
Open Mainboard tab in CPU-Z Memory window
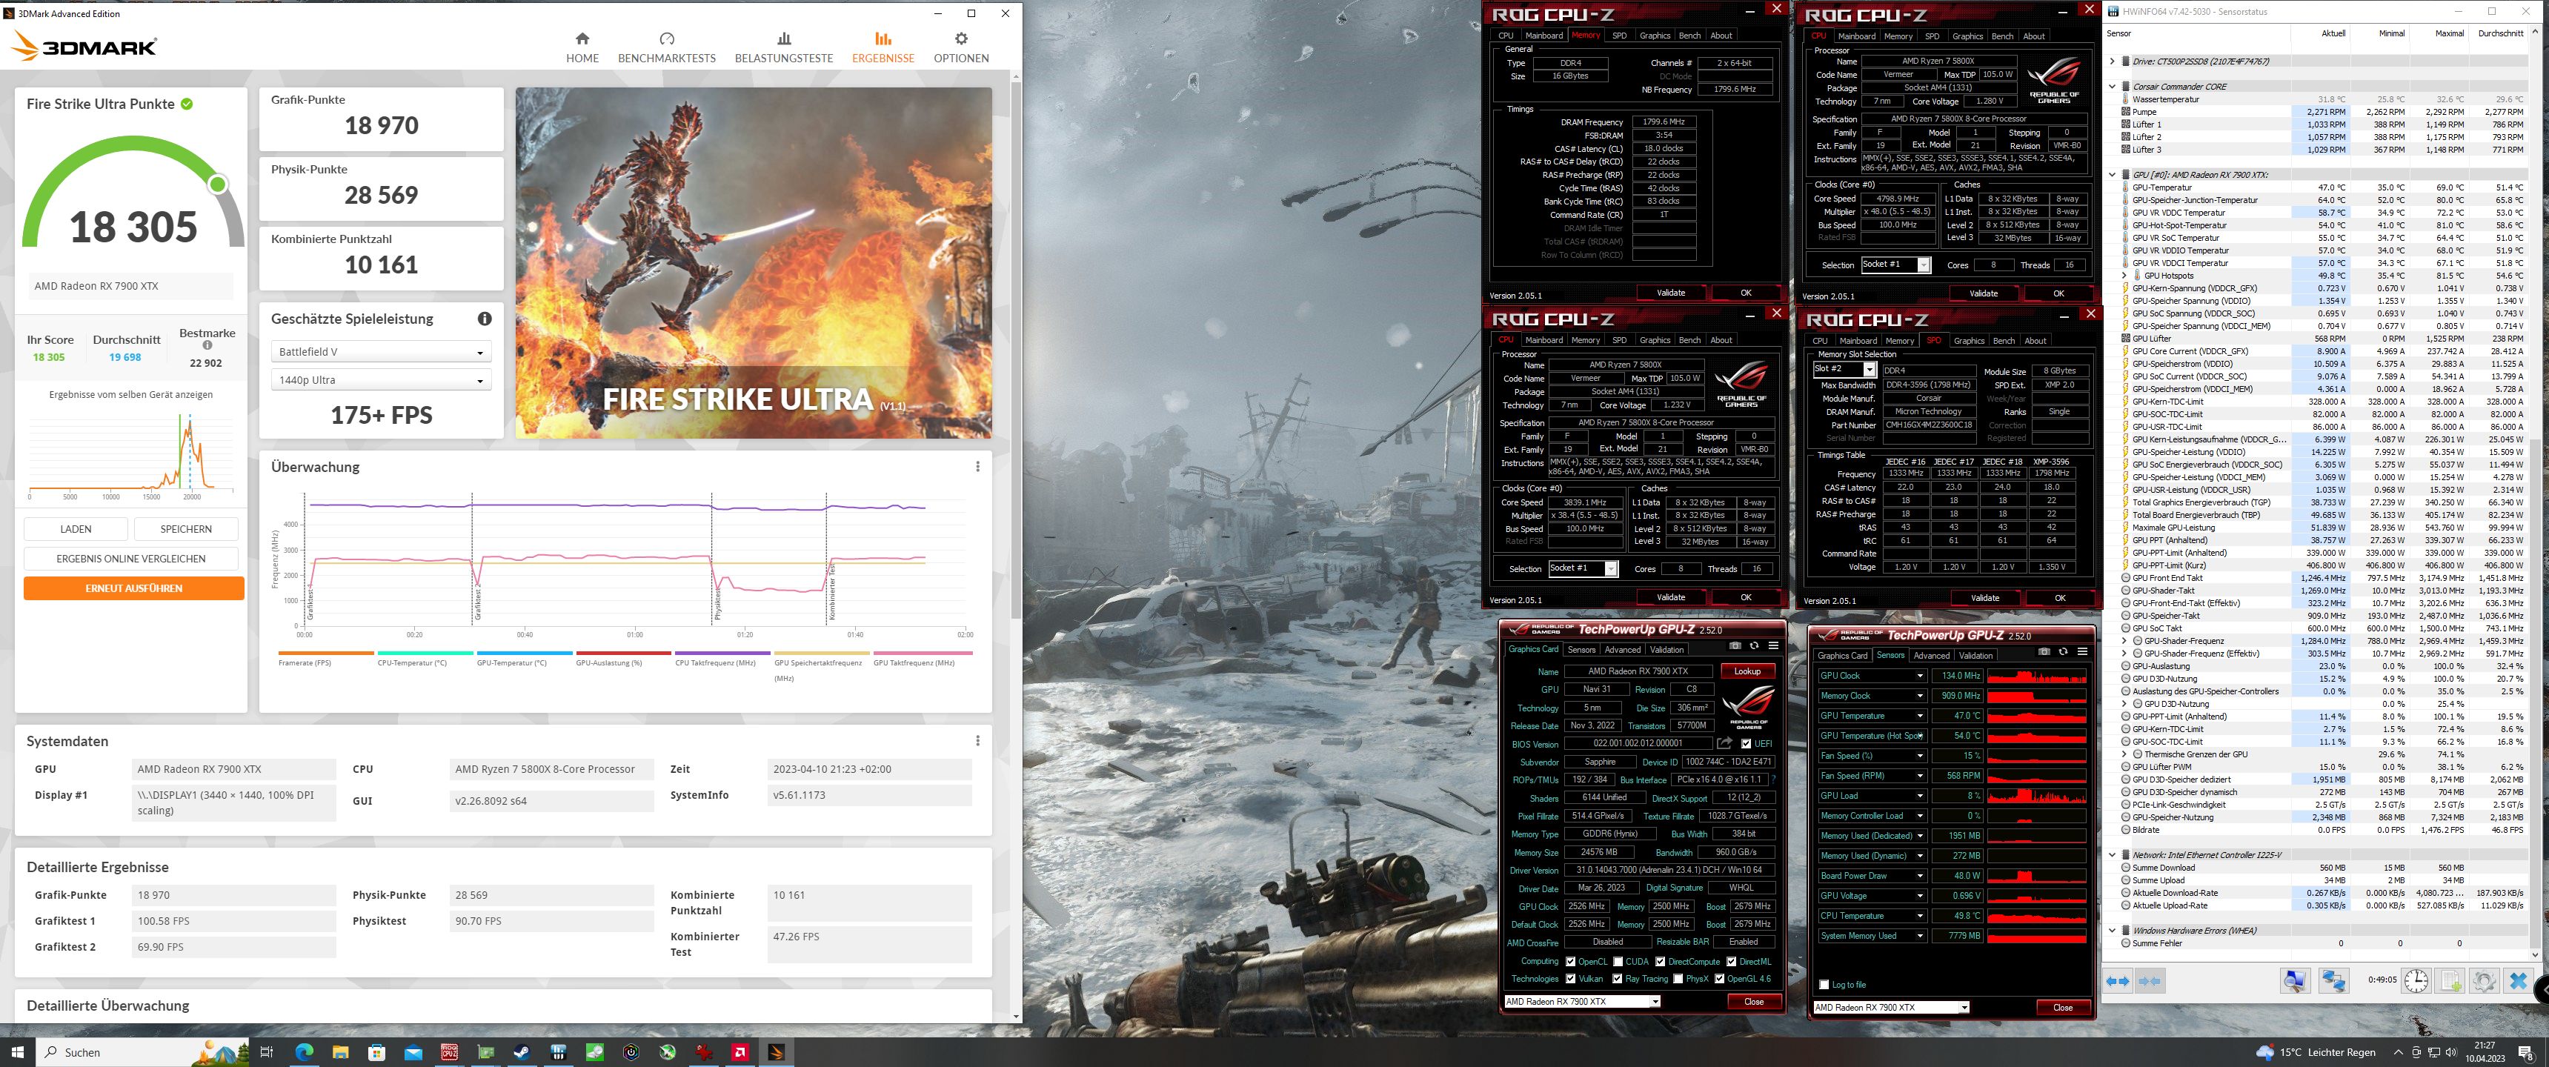coord(1543,36)
